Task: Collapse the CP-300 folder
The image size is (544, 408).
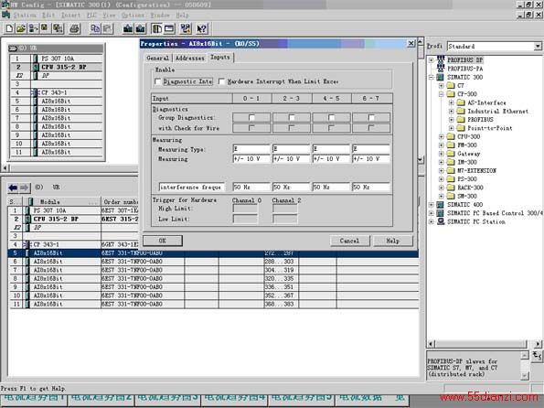Action: (441, 94)
